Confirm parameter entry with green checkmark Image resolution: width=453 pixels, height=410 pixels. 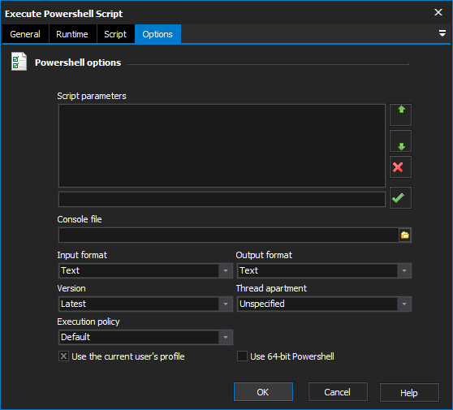tap(400, 197)
